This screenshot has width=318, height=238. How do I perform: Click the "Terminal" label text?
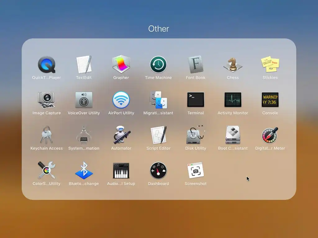click(x=196, y=113)
